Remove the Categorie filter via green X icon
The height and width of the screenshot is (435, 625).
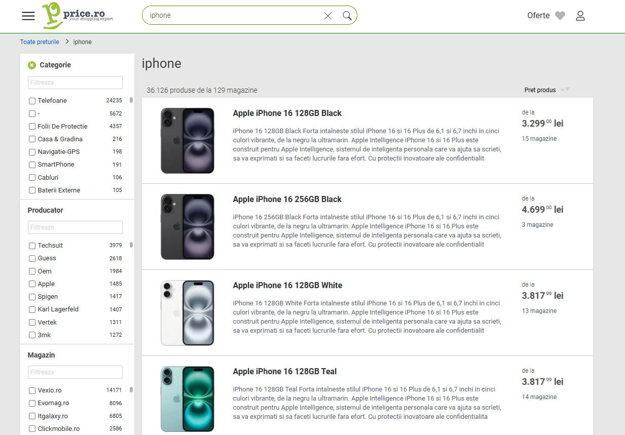coord(32,65)
